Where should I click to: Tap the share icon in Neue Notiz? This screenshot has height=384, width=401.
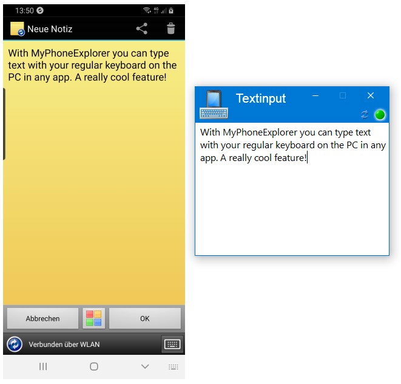142,29
